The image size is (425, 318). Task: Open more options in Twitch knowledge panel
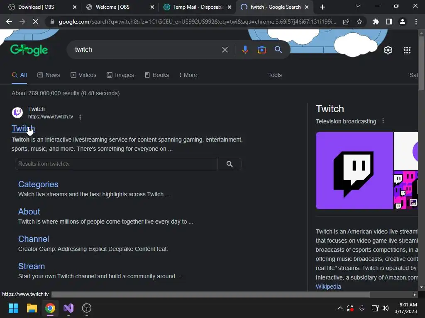coord(383,120)
